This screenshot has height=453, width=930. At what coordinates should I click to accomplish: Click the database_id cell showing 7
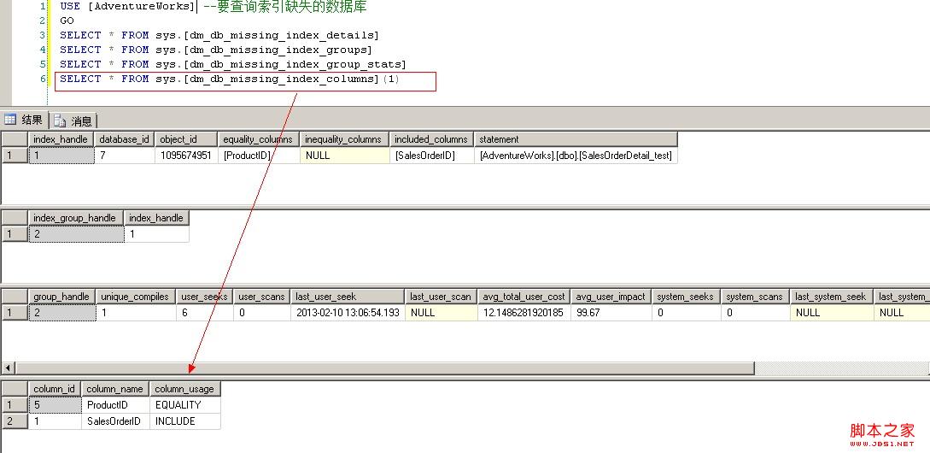pos(124,156)
